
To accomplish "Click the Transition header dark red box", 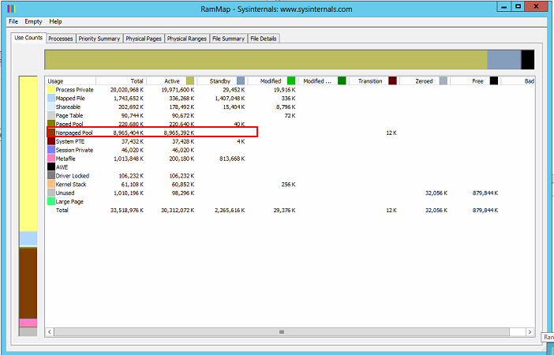I will click(392, 81).
